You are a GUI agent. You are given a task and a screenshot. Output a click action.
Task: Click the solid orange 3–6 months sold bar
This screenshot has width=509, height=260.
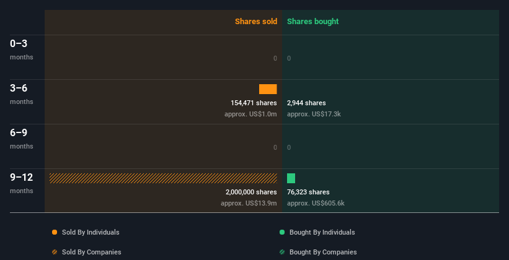(x=268, y=89)
